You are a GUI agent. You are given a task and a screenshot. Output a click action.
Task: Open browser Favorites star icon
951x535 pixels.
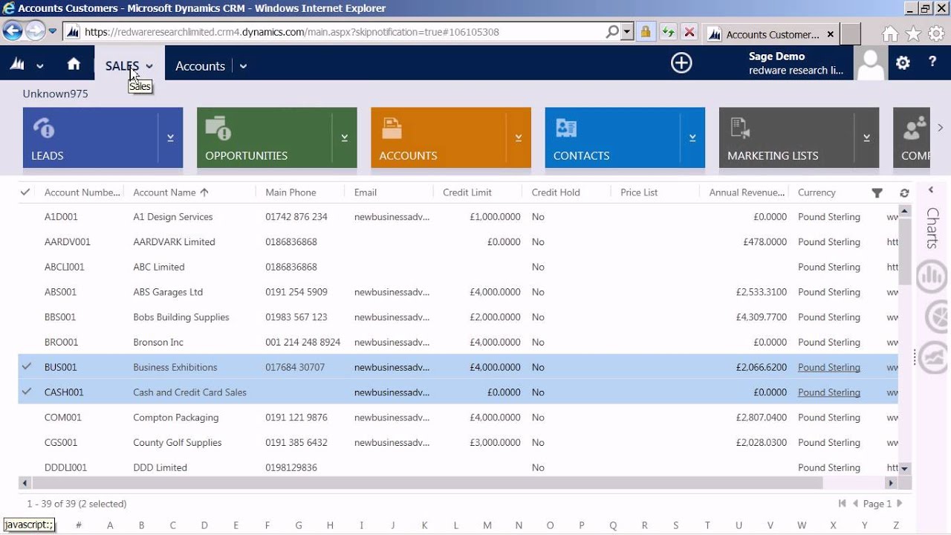coord(913,33)
